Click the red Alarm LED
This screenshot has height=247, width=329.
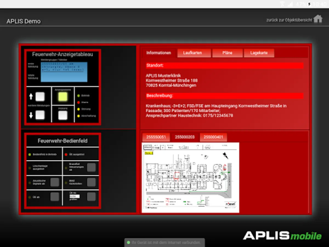[78, 102]
